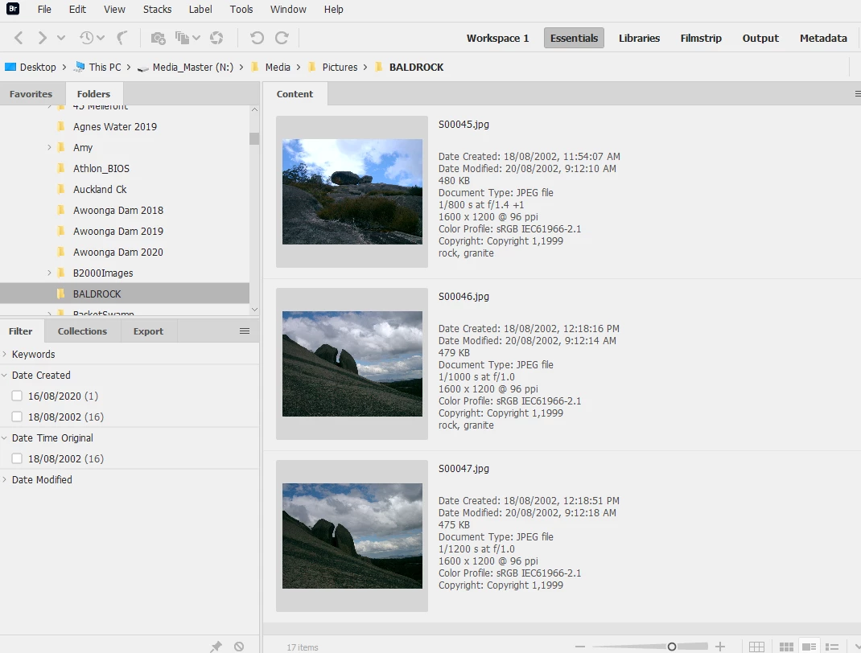Check the 16/08/2020 Date Created filter

(17, 396)
